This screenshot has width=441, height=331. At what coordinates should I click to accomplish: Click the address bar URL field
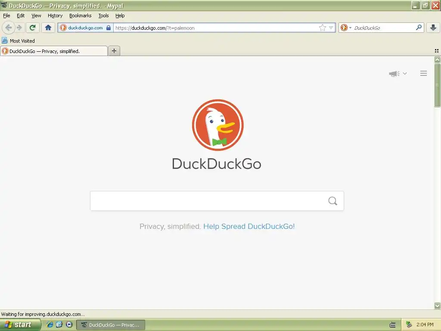pyautogui.click(x=216, y=28)
